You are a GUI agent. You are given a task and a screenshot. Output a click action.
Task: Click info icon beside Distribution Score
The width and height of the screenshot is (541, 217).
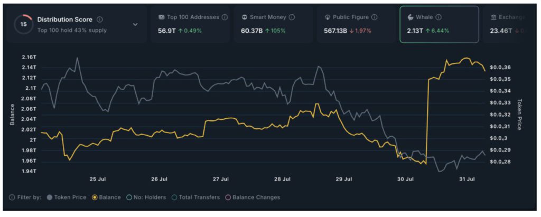(100, 20)
